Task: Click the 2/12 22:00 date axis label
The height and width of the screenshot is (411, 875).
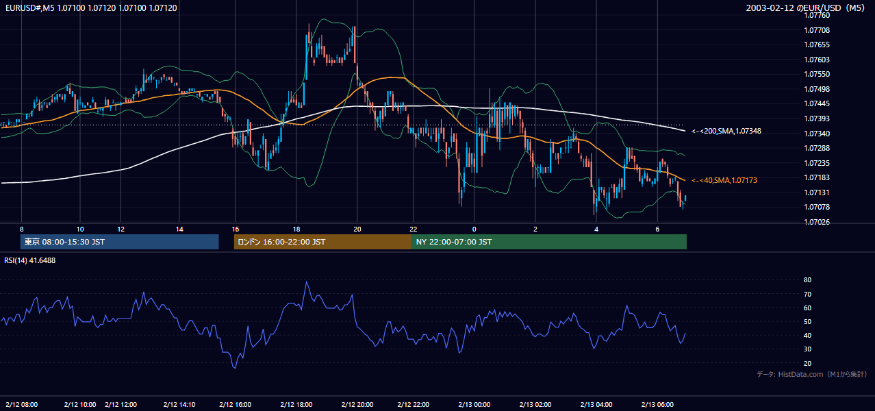Action: [x=414, y=404]
